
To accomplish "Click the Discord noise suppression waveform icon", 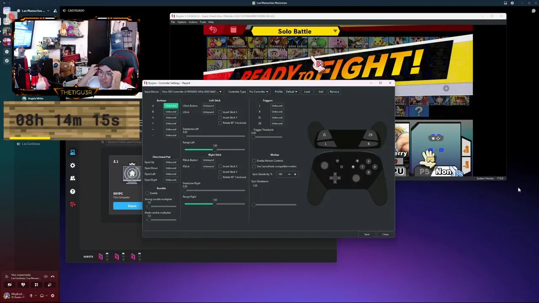I will click(x=46, y=276).
